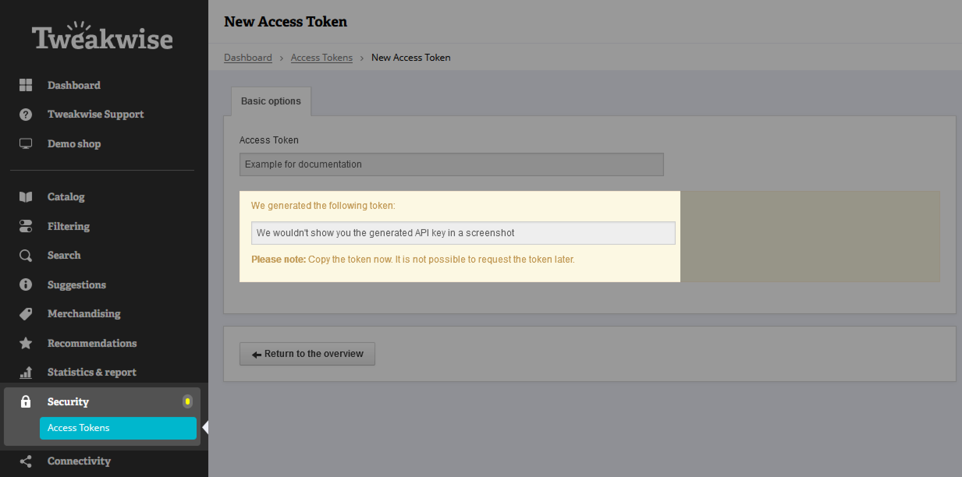Click the yellow indicator badge on Security
The height and width of the screenshot is (477, 962).
(x=188, y=401)
